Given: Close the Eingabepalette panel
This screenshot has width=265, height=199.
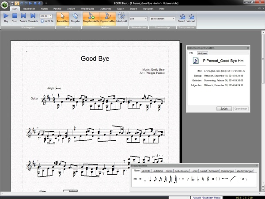Looking at the screenshot, I should pyautogui.click(x=257, y=165).
